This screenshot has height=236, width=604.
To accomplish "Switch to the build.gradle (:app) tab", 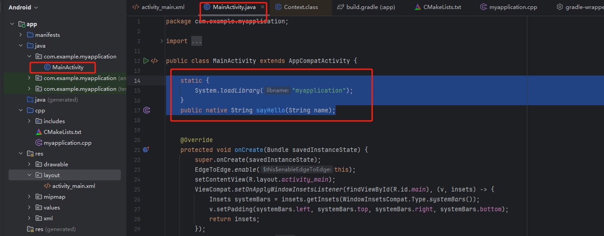I will point(367,7).
